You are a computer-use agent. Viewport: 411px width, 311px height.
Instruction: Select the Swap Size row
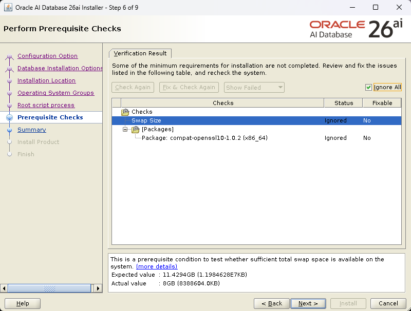[256, 120]
